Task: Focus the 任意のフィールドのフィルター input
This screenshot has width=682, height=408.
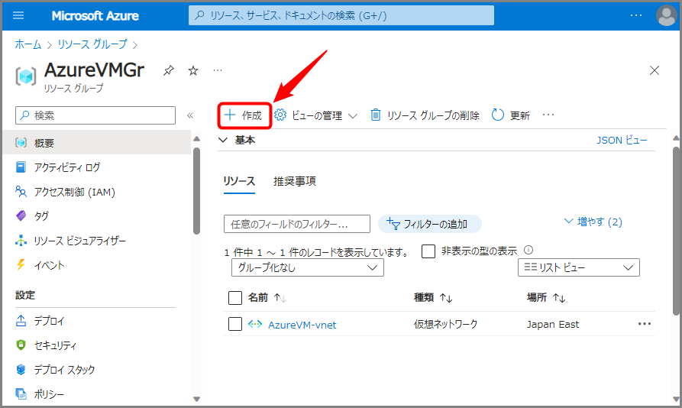Action: pyautogui.click(x=297, y=224)
